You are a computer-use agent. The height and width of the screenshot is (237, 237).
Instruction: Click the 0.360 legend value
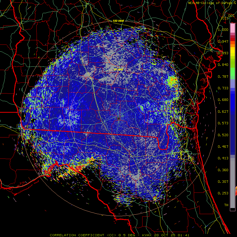click(x=223, y=170)
